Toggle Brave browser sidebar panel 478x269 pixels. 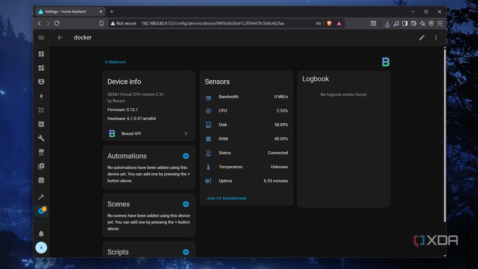pos(405,23)
